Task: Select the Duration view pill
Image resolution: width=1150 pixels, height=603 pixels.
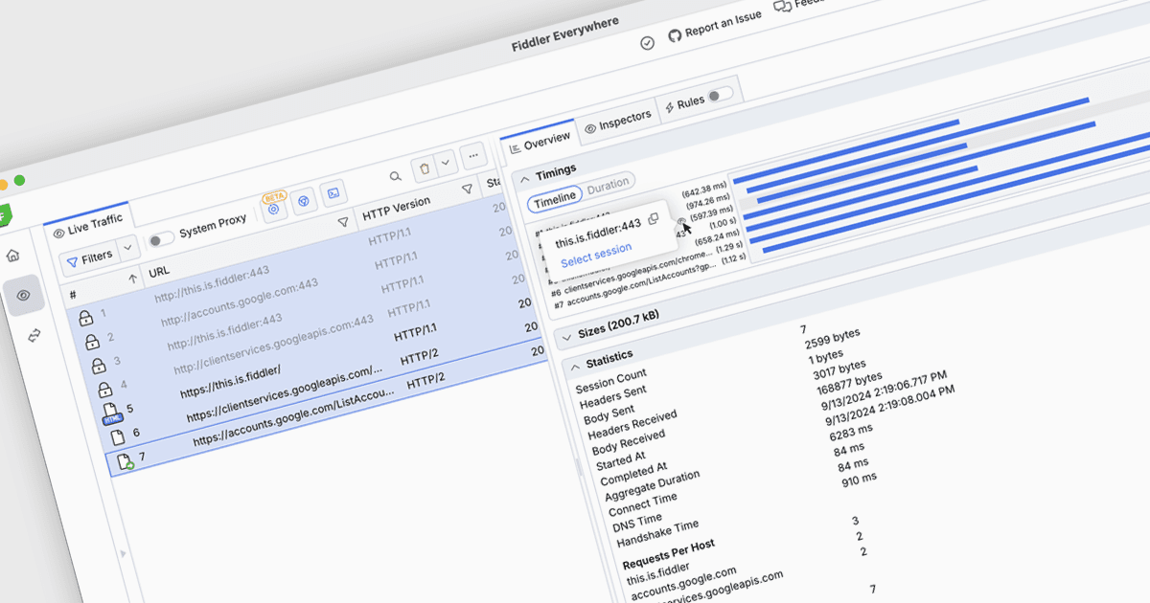Action: pyautogui.click(x=608, y=184)
